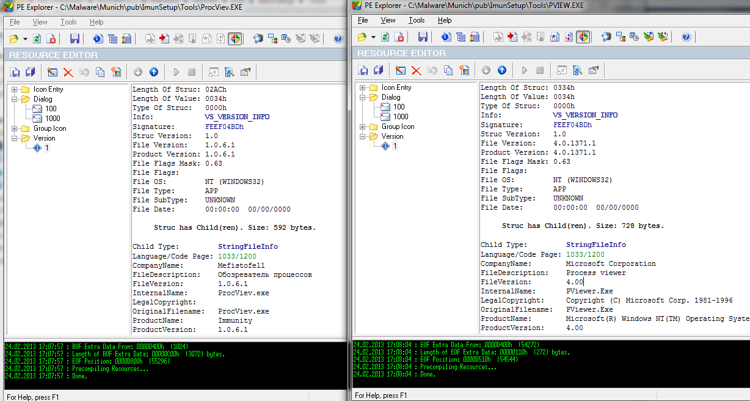Click the FEEF04BDh signature value in PVIEW.EXE window
750x401 pixels.
click(572, 125)
